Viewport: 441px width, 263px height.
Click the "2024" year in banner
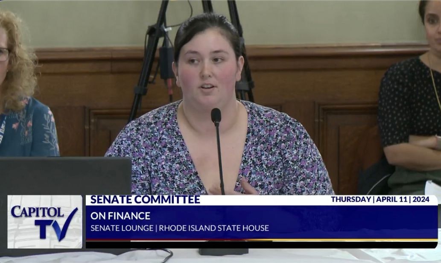click(x=421, y=200)
